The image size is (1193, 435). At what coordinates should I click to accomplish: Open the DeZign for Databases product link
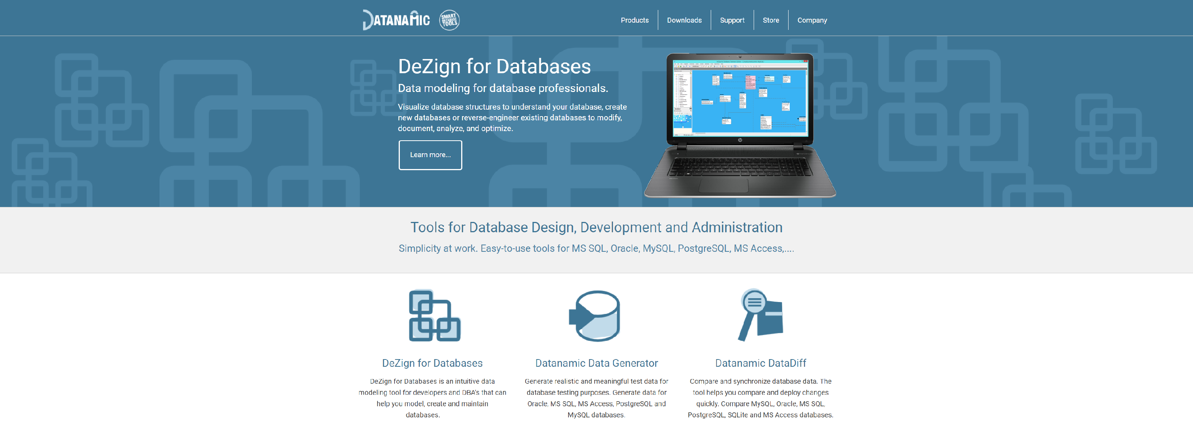[x=432, y=363]
